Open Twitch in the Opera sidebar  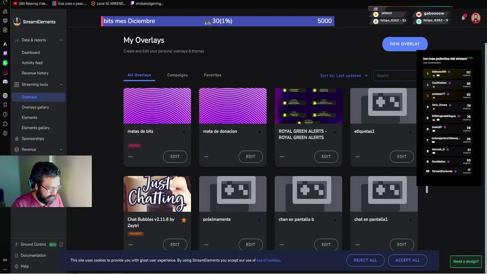tap(5, 53)
